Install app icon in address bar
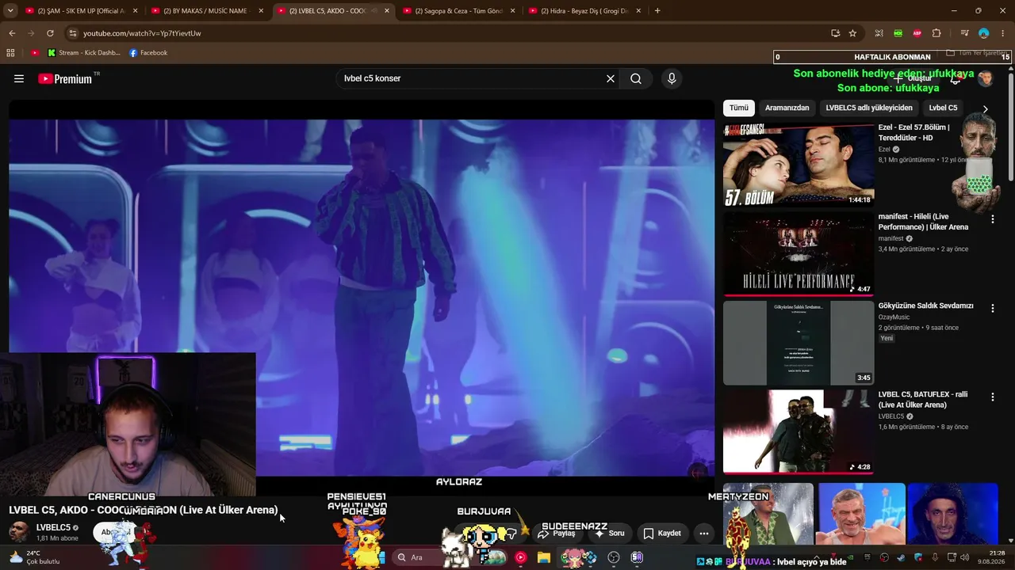The image size is (1015, 570). click(835, 33)
